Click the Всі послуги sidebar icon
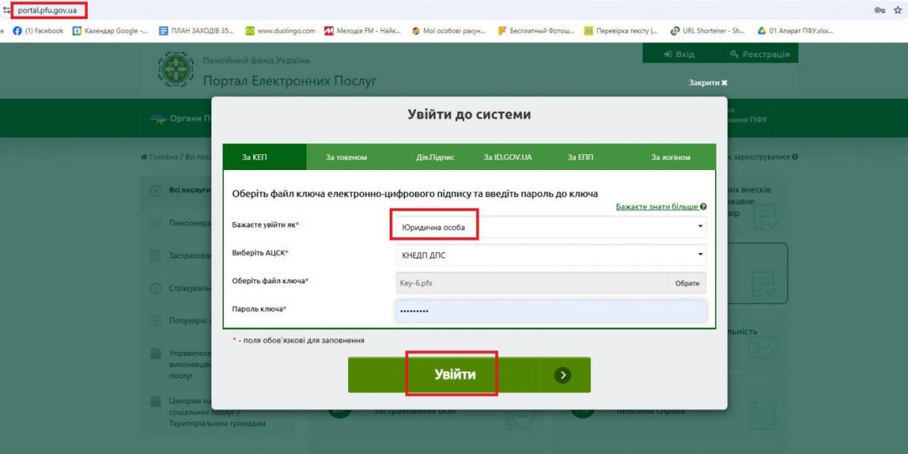Image resolution: width=908 pixels, height=454 pixels. (155, 190)
